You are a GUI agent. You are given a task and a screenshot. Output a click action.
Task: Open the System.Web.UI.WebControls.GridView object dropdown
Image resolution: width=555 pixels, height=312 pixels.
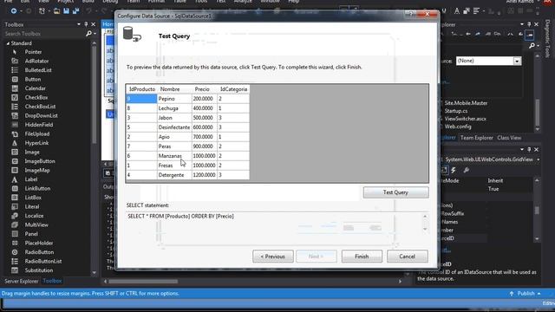(x=538, y=159)
